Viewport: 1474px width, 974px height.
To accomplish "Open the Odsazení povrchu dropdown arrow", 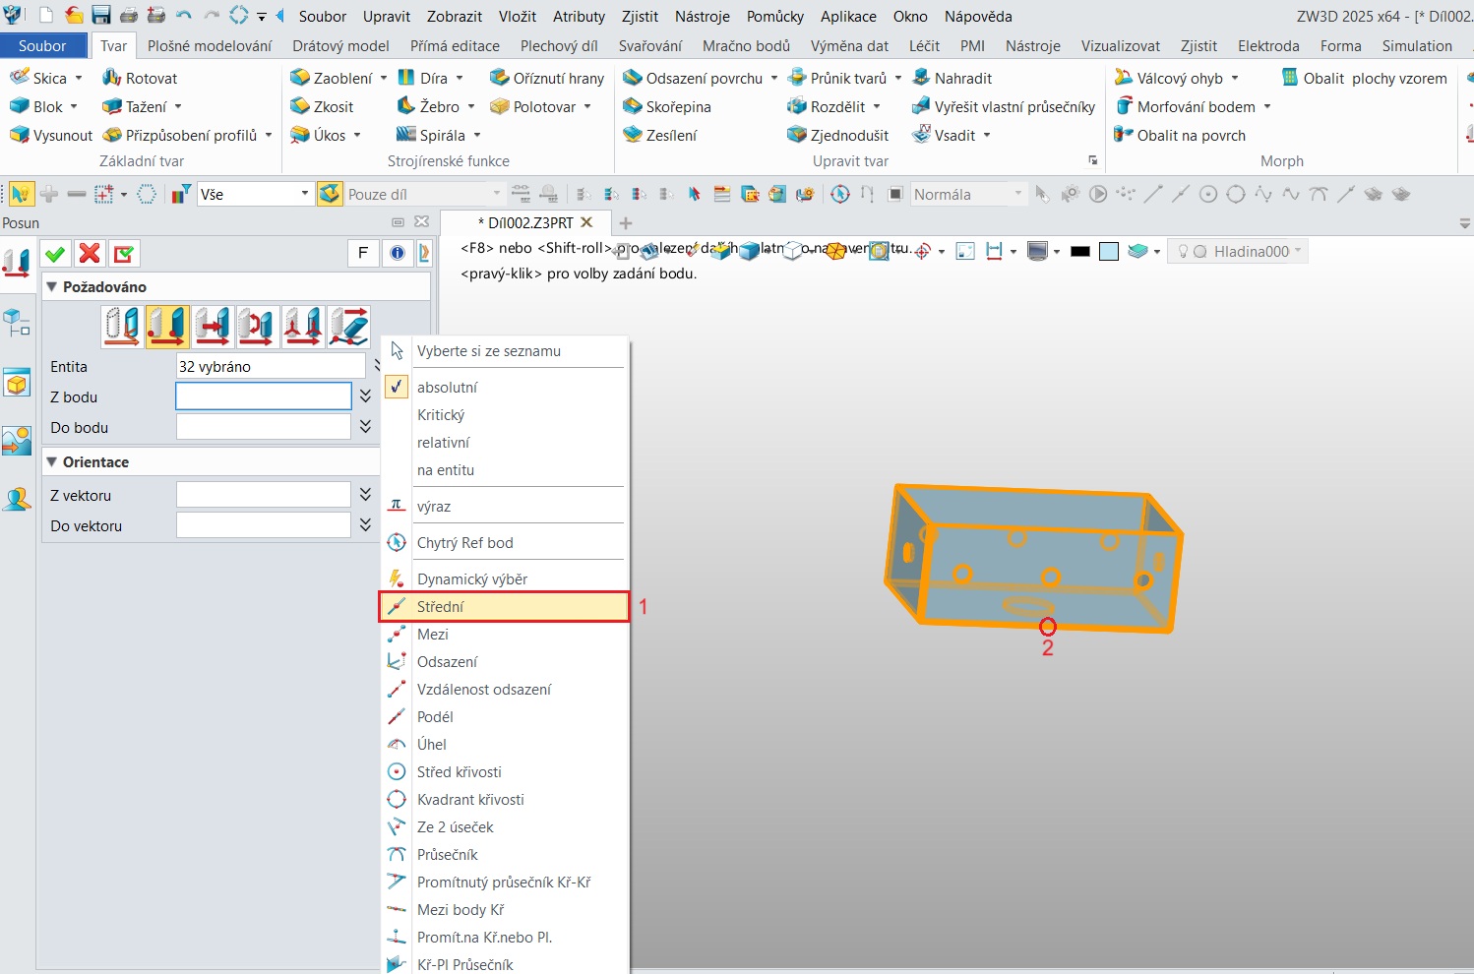I will pyautogui.click(x=774, y=78).
